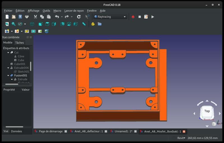Switch to the Tâches tab
Viewport: 224px width, 143px height.
[20, 43]
